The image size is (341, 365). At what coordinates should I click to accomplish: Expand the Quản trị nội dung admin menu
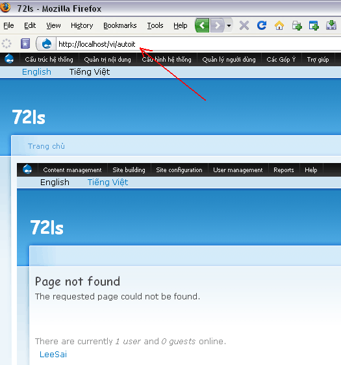click(x=108, y=59)
